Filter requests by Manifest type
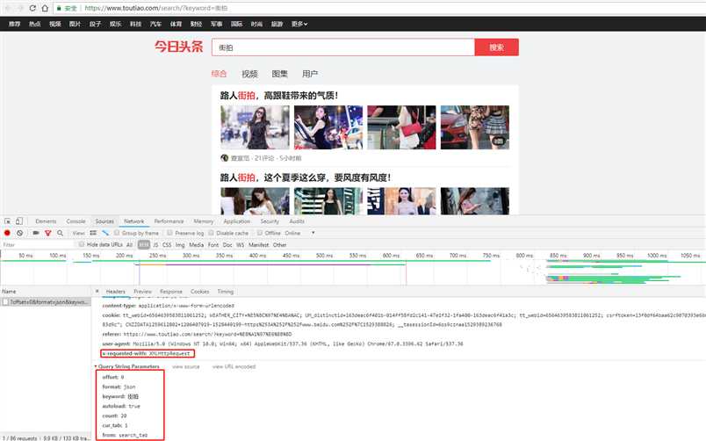Screen dimensions: 706x441 [259, 244]
